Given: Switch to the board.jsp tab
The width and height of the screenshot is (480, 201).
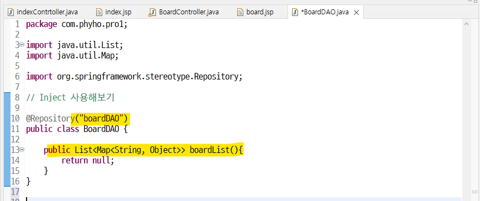Looking at the screenshot, I should pyautogui.click(x=255, y=12).
